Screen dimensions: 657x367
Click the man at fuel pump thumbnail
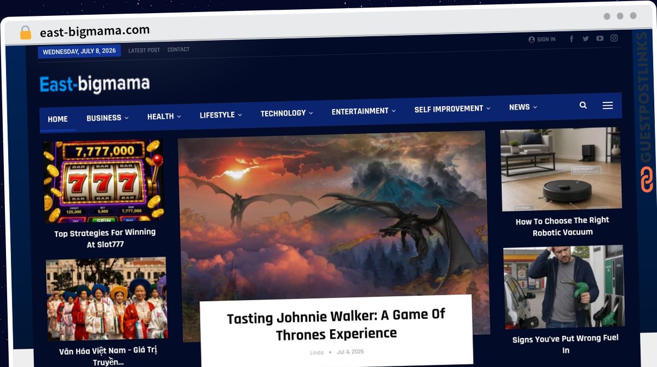click(564, 287)
